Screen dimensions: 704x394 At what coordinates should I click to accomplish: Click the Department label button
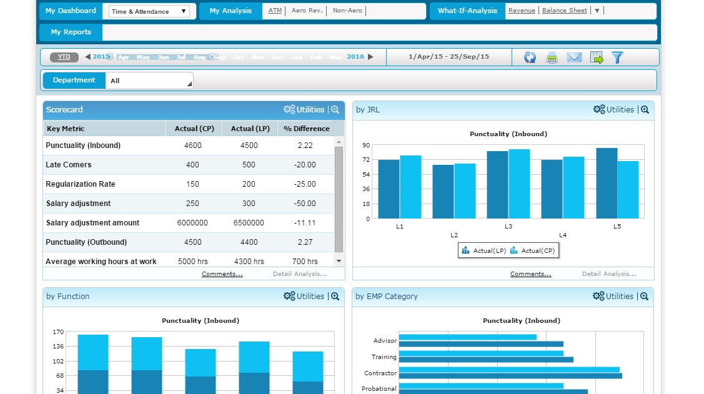coord(74,81)
